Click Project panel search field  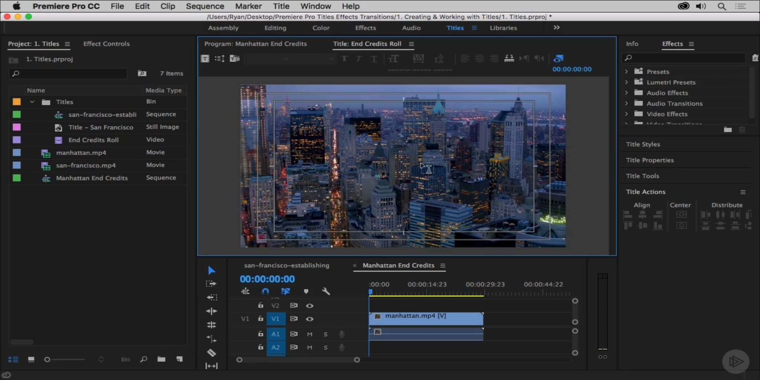pyautogui.click(x=68, y=74)
